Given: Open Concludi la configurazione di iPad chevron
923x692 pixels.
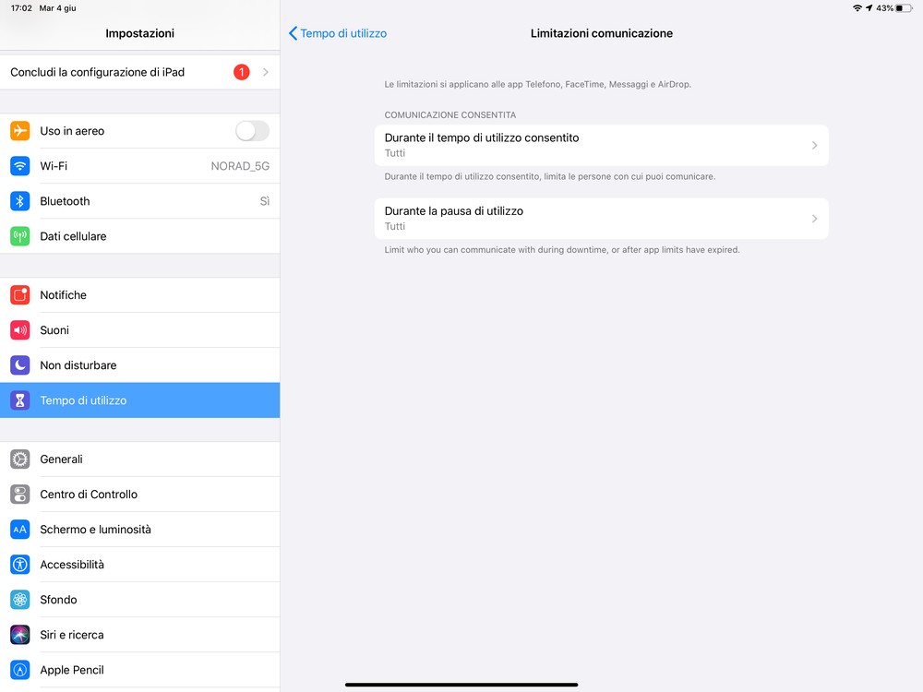Looking at the screenshot, I should click(x=266, y=72).
